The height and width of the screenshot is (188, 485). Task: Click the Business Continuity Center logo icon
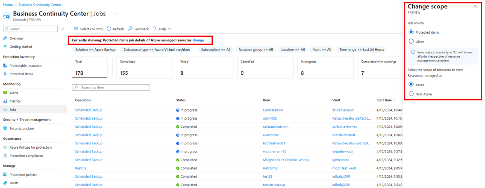point(6,16)
